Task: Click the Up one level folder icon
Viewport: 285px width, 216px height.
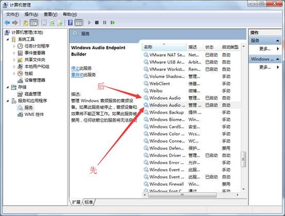Action: click(x=25, y=23)
